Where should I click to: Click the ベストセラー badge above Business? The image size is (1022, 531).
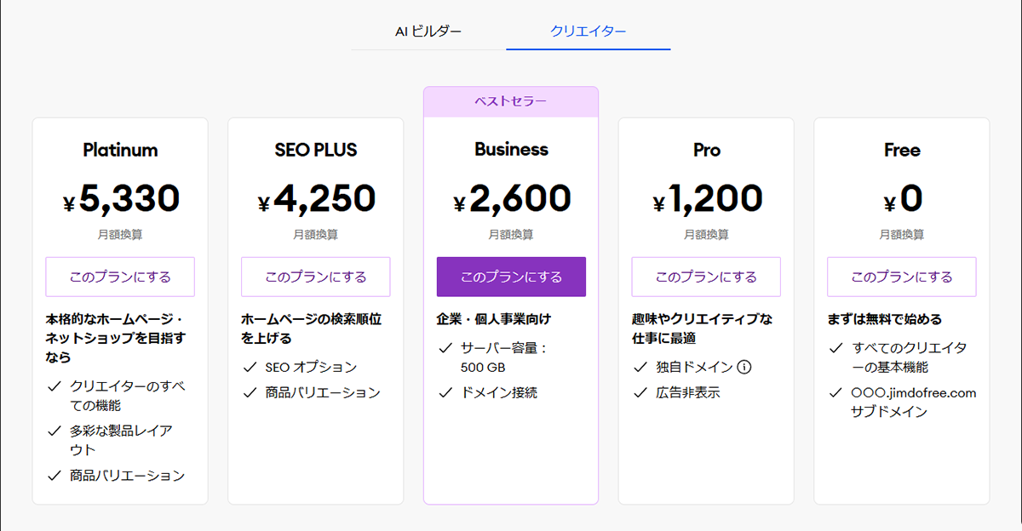[x=511, y=100]
